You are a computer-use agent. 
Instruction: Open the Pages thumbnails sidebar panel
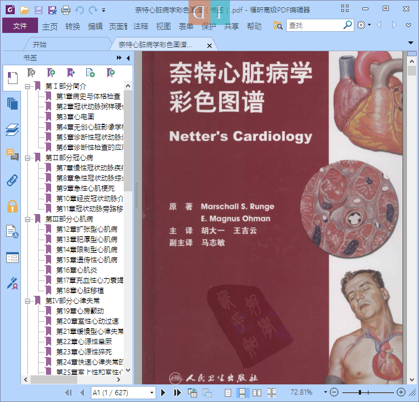pos(12,103)
